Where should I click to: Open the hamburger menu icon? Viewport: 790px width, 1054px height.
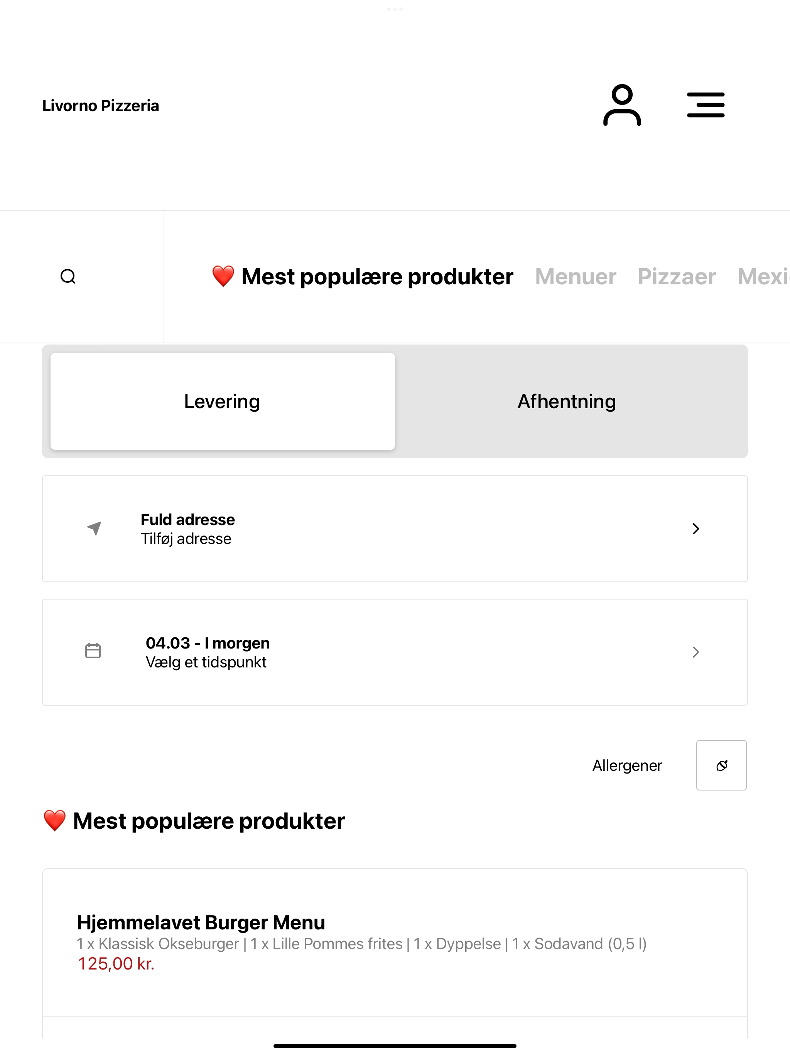tap(706, 105)
